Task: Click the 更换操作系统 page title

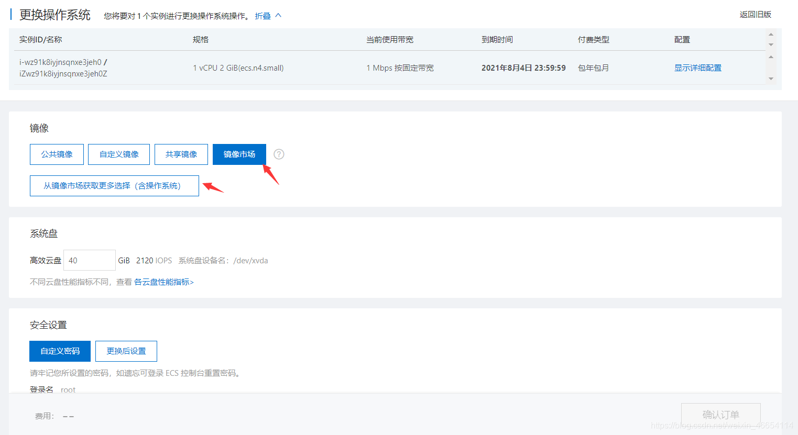Action: tap(55, 15)
